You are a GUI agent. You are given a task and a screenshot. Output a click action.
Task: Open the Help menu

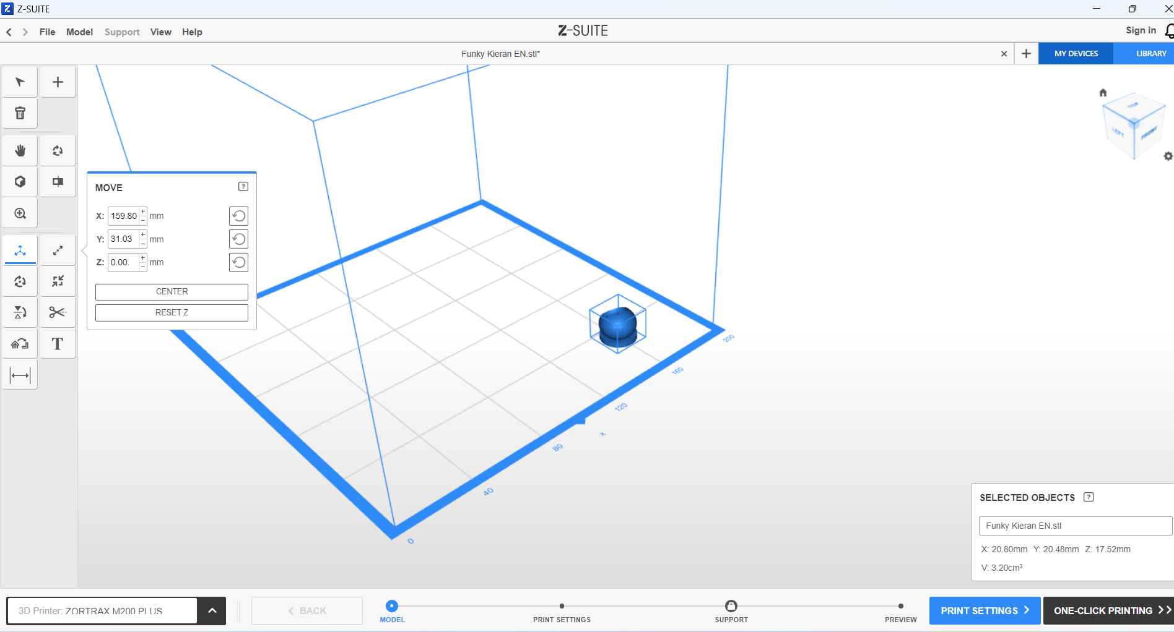[x=192, y=32]
